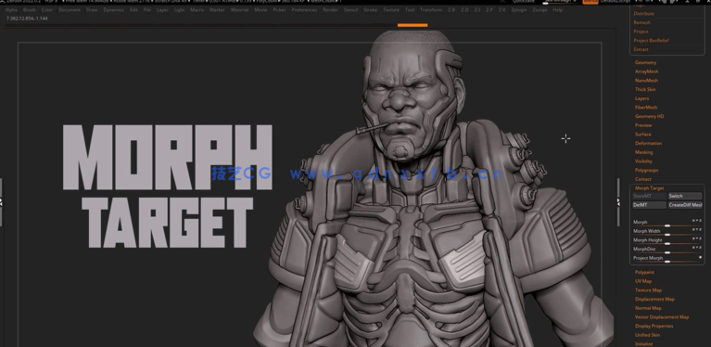Click the Morph Height slider
This screenshot has height=347, width=711.
click(667, 241)
